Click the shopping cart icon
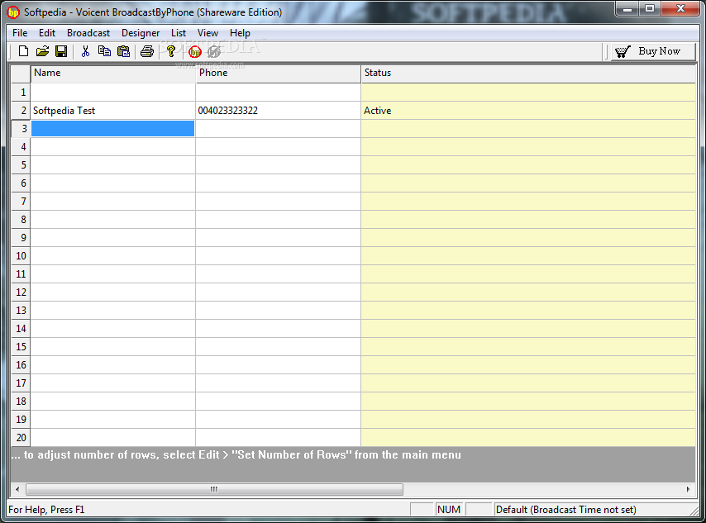 [623, 52]
